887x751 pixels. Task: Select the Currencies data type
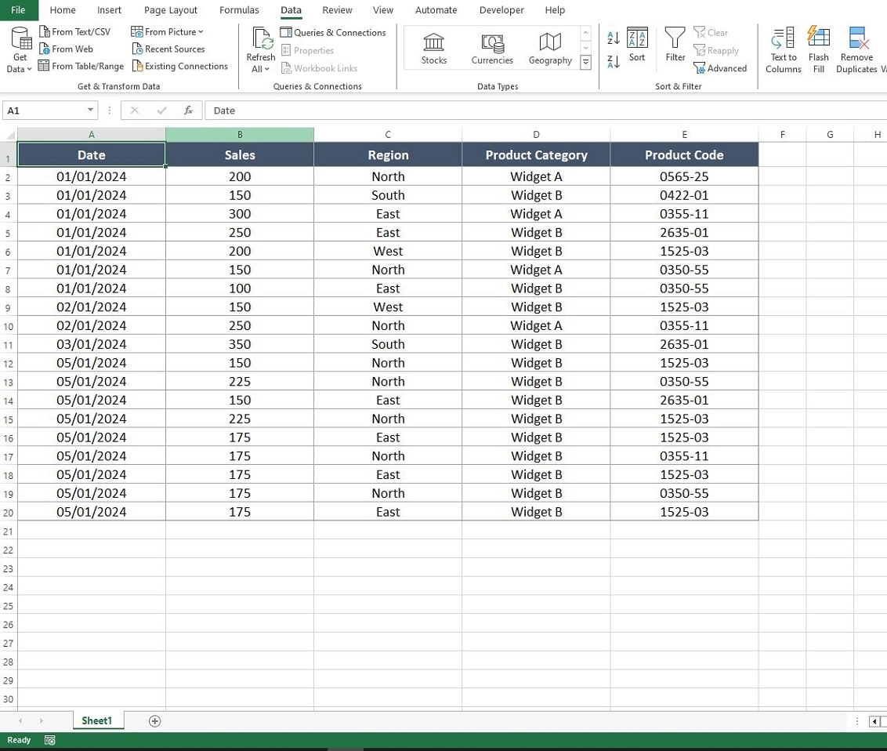click(x=491, y=49)
